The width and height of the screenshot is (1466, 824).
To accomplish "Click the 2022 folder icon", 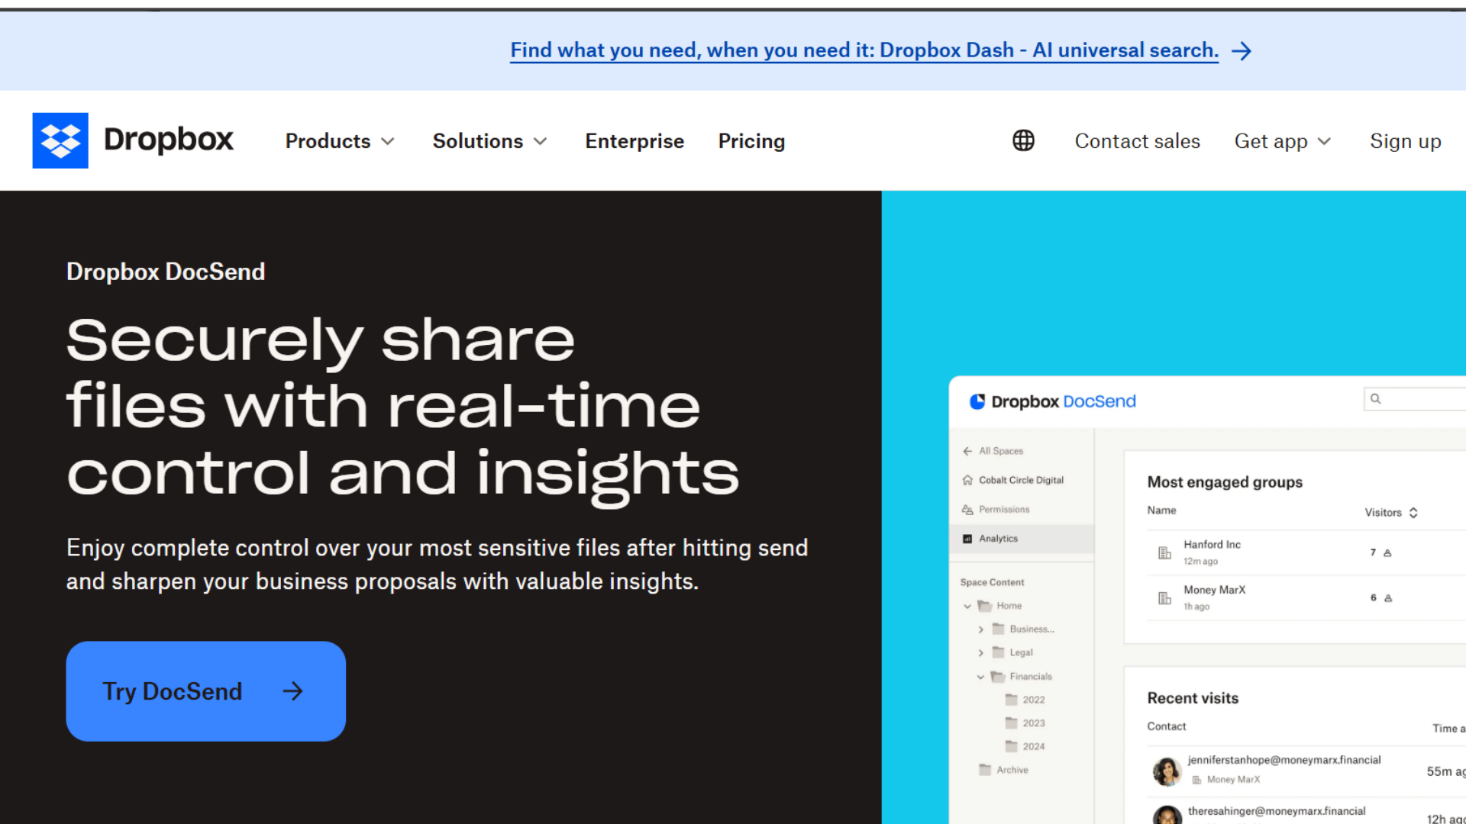I will [x=1012, y=699].
